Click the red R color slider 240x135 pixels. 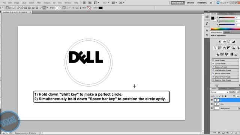coord(226,18)
